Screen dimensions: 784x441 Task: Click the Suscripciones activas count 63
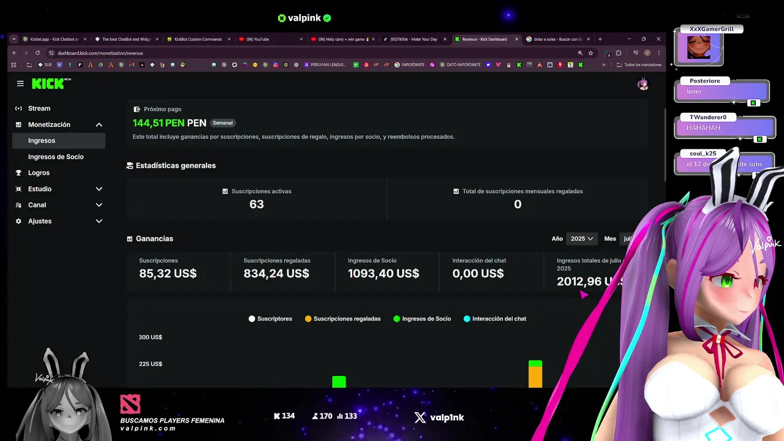257,205
